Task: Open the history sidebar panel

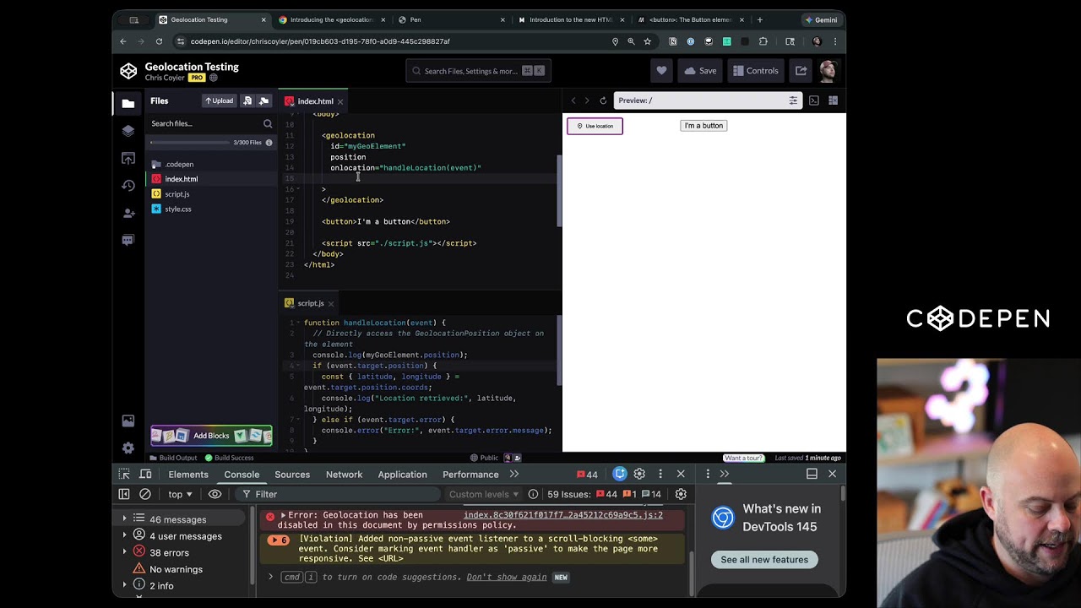Action: point(128,186)
